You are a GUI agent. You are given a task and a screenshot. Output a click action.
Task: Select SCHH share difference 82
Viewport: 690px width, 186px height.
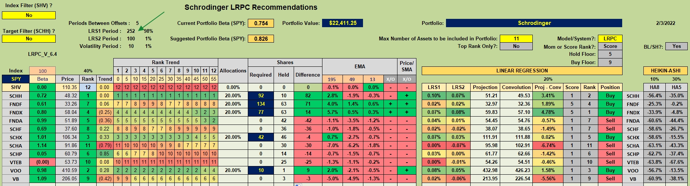(x=308, y=96)
